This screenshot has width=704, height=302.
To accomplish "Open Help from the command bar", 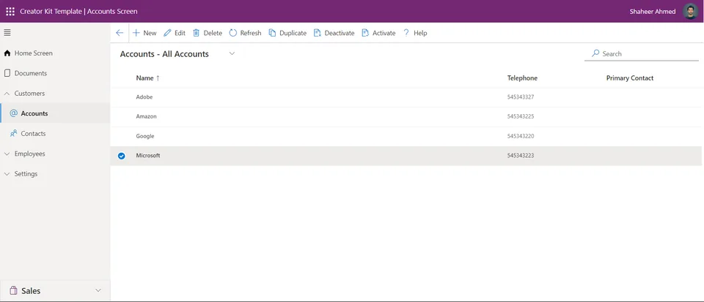I will [x=415, y=33].
